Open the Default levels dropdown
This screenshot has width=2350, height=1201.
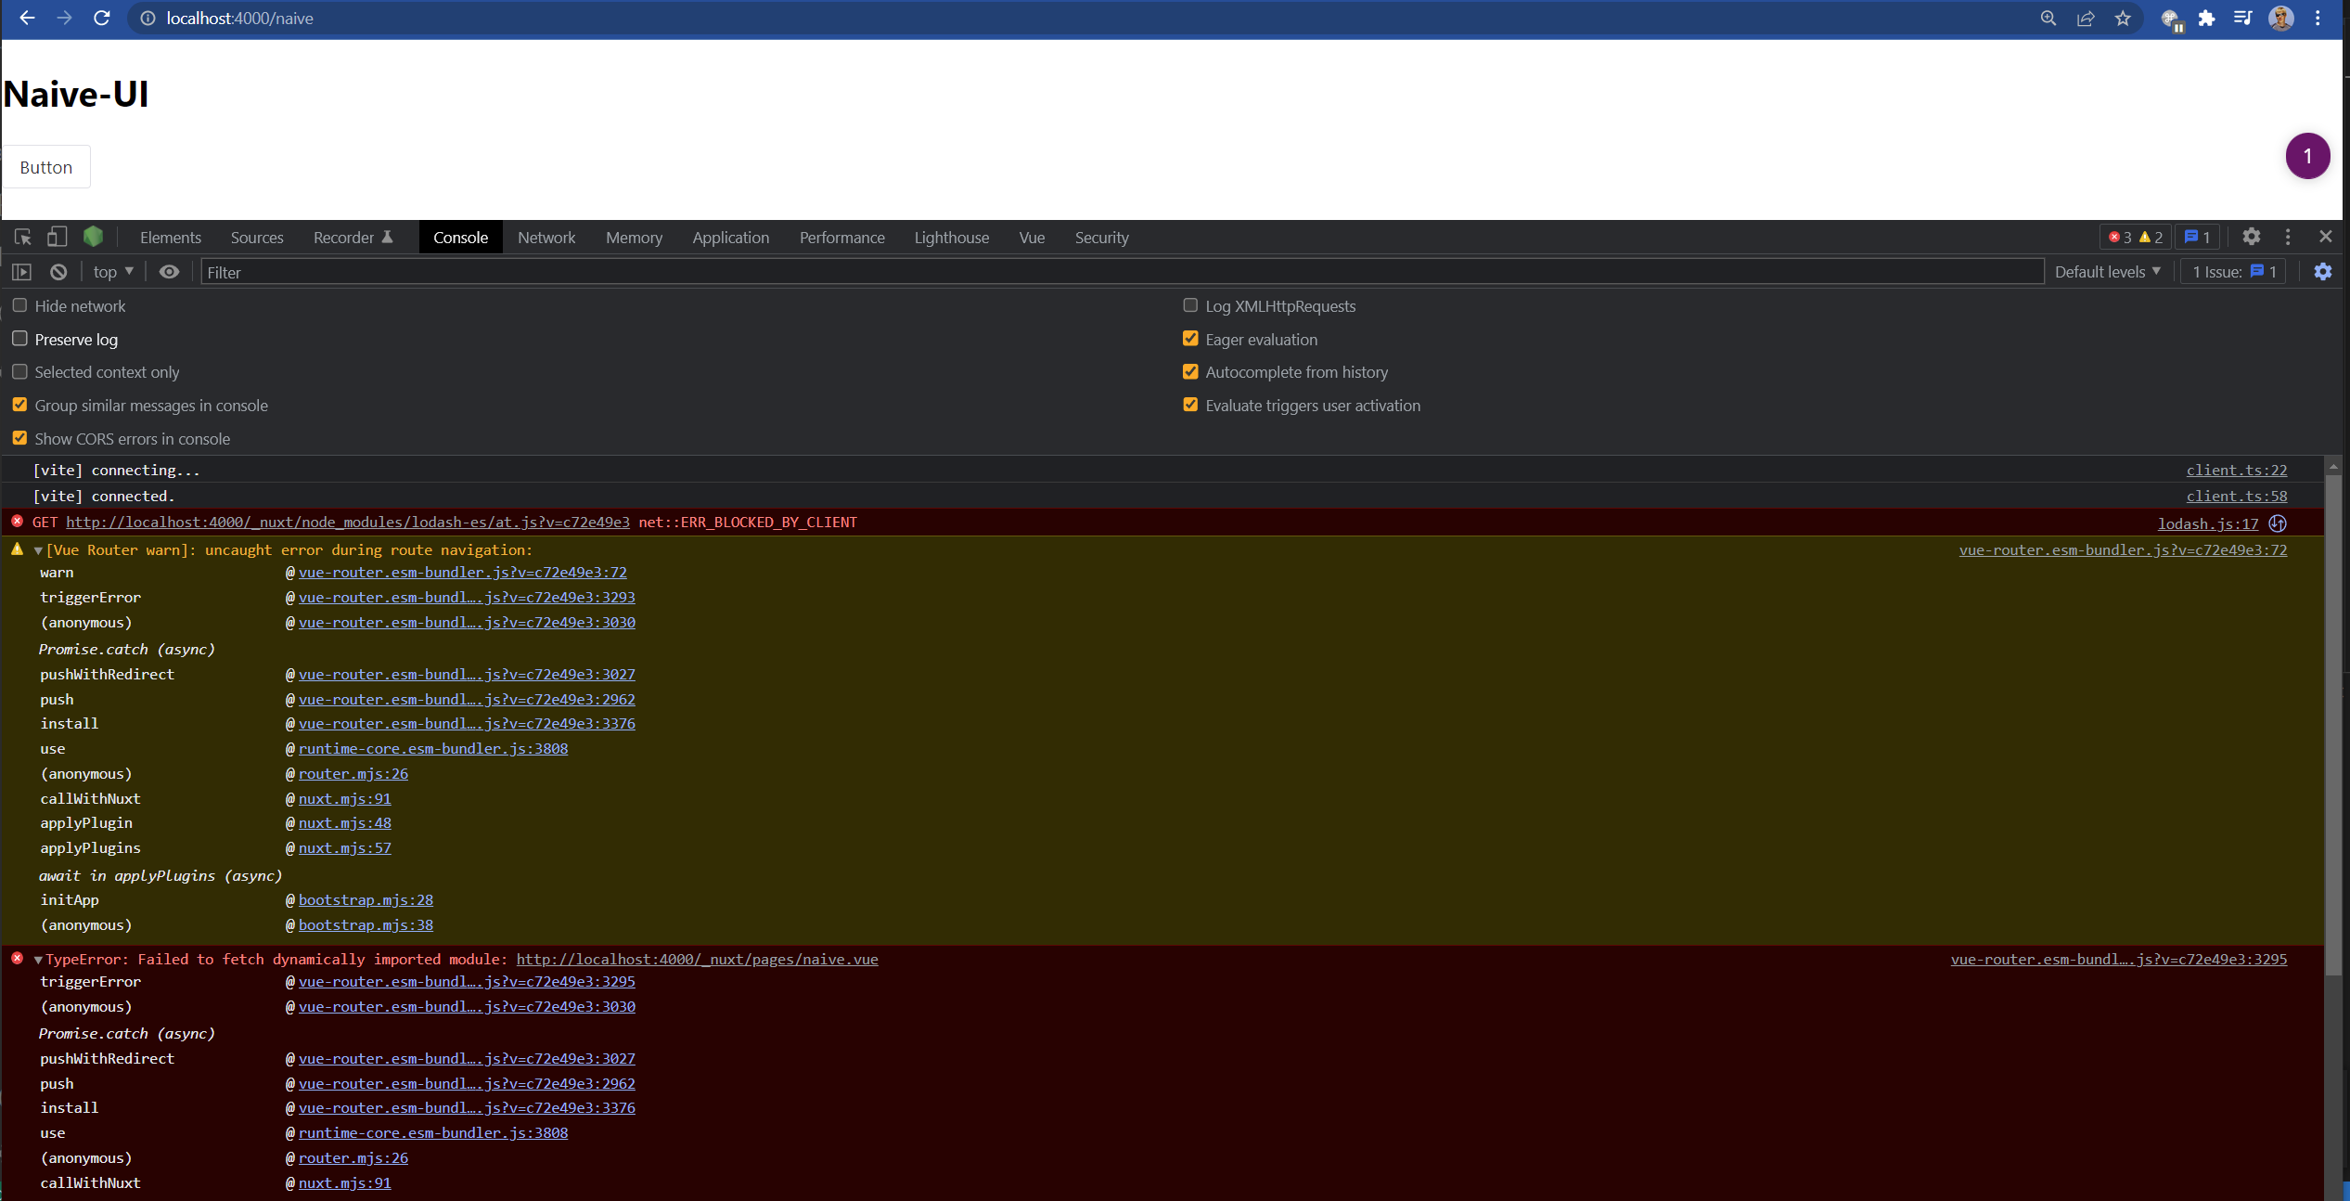point(2107,271)
